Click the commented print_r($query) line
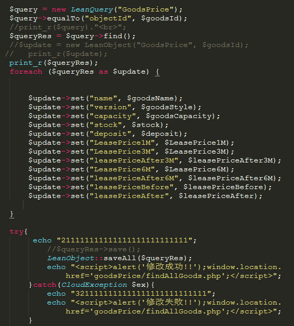 tap(68, 28)
